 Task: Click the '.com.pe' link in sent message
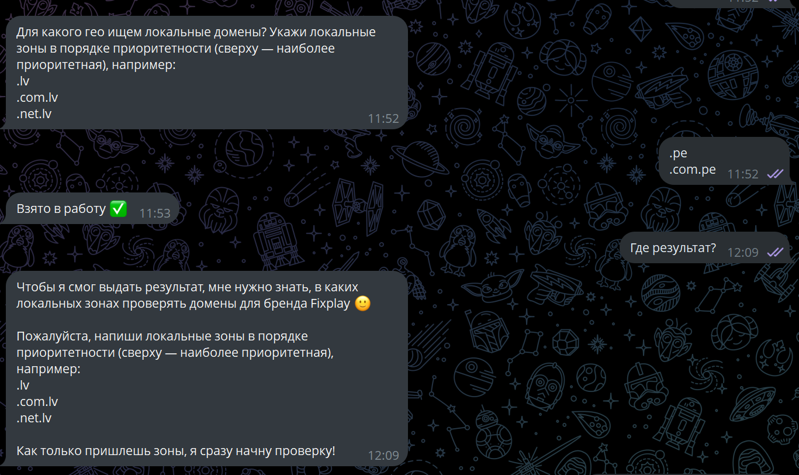coord(693,170)
